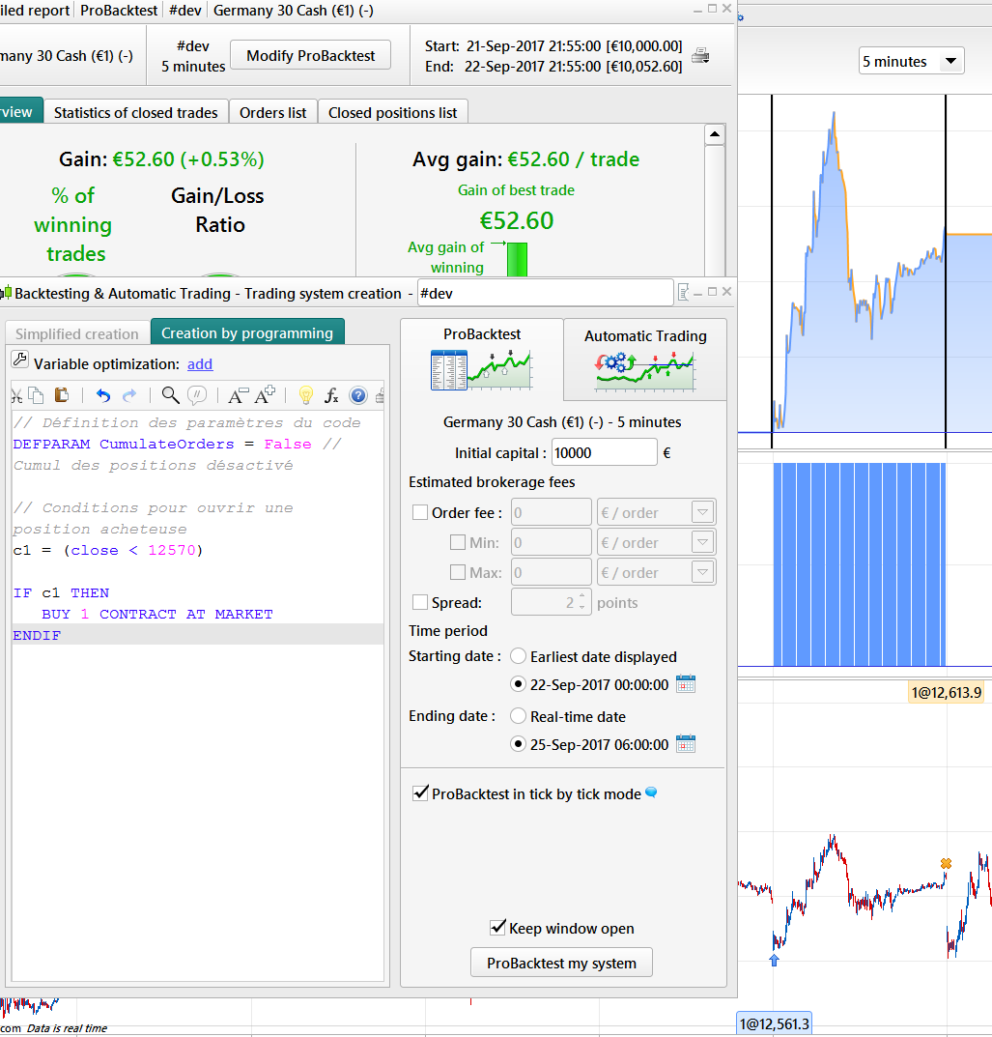Open help with the blue question mark icon
Image resolution: width=992 pixels, height=1037 pixels.
[x=358, y=395]
